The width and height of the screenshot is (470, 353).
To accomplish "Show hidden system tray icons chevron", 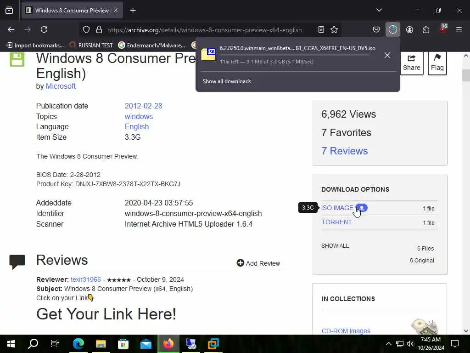I will pyautogui.click(x=388, y=344).
